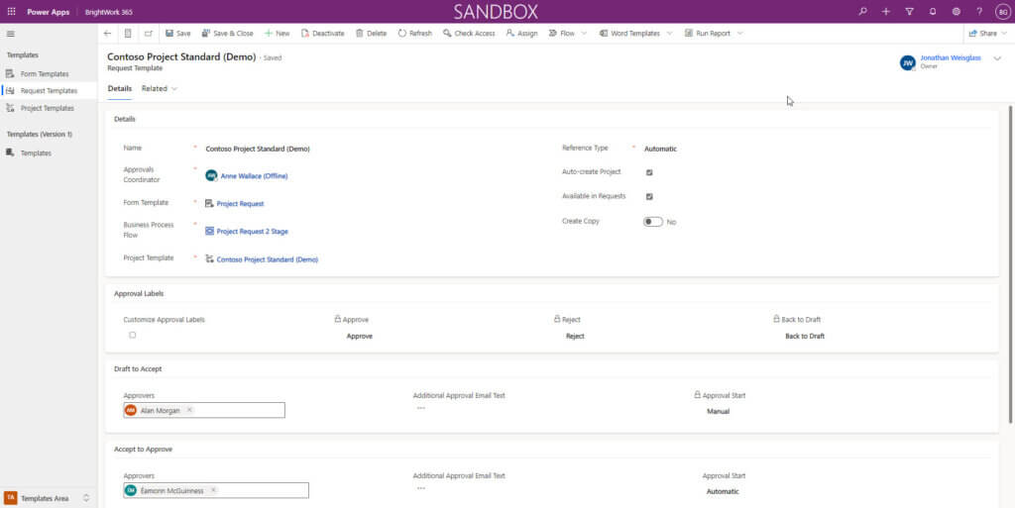Open Contoso Project Standard (Demo) project template link
Viewport: 1015px width, 508px height.
tap(268, 259)
